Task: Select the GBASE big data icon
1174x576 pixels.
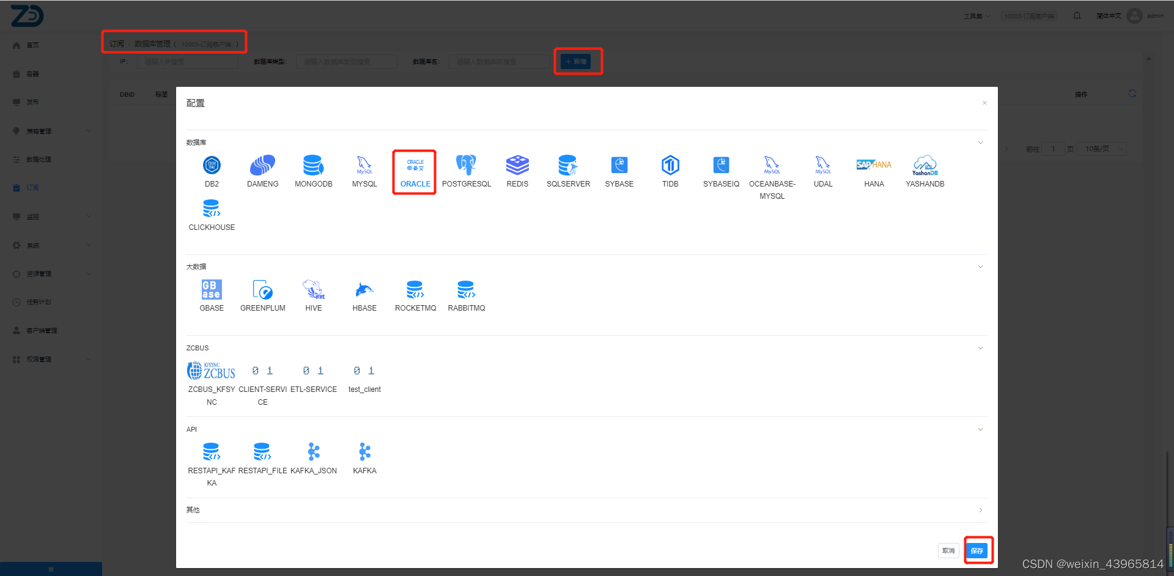Action: pos(212,289)
